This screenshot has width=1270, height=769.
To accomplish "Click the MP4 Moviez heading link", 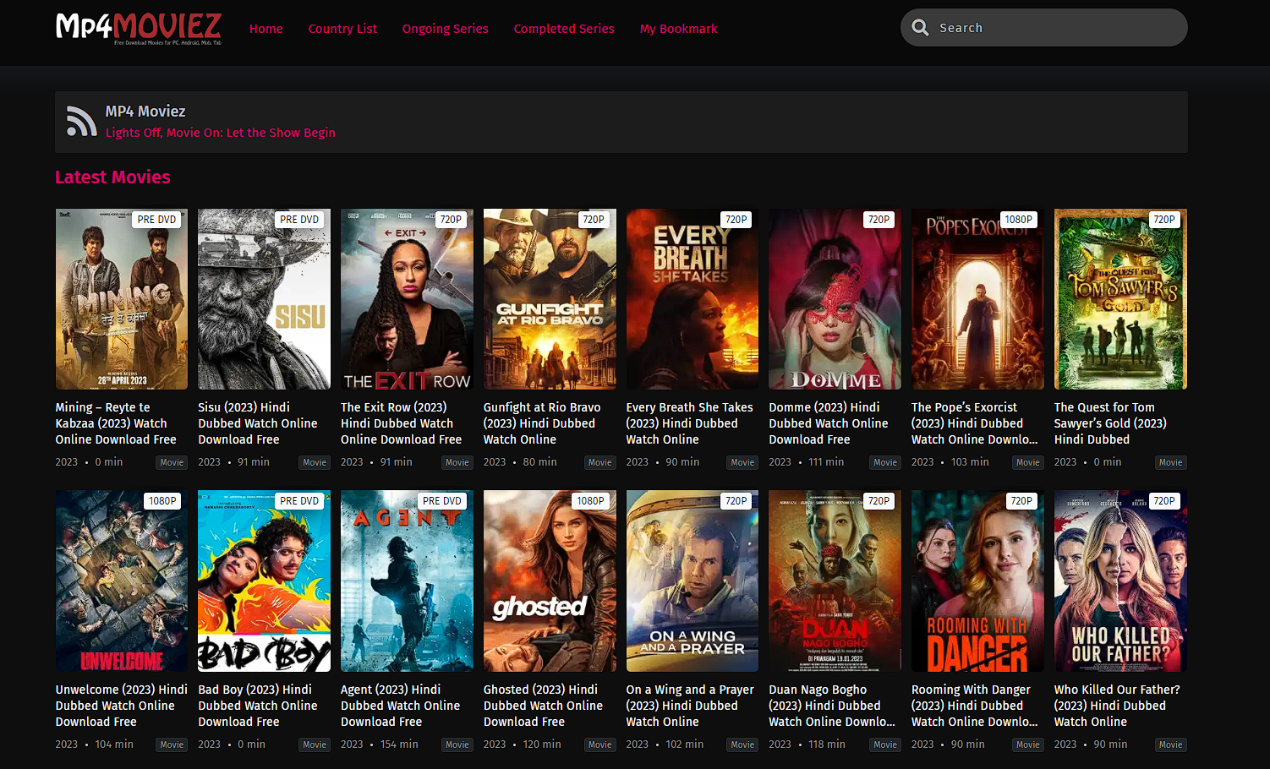I will [145, 112].
